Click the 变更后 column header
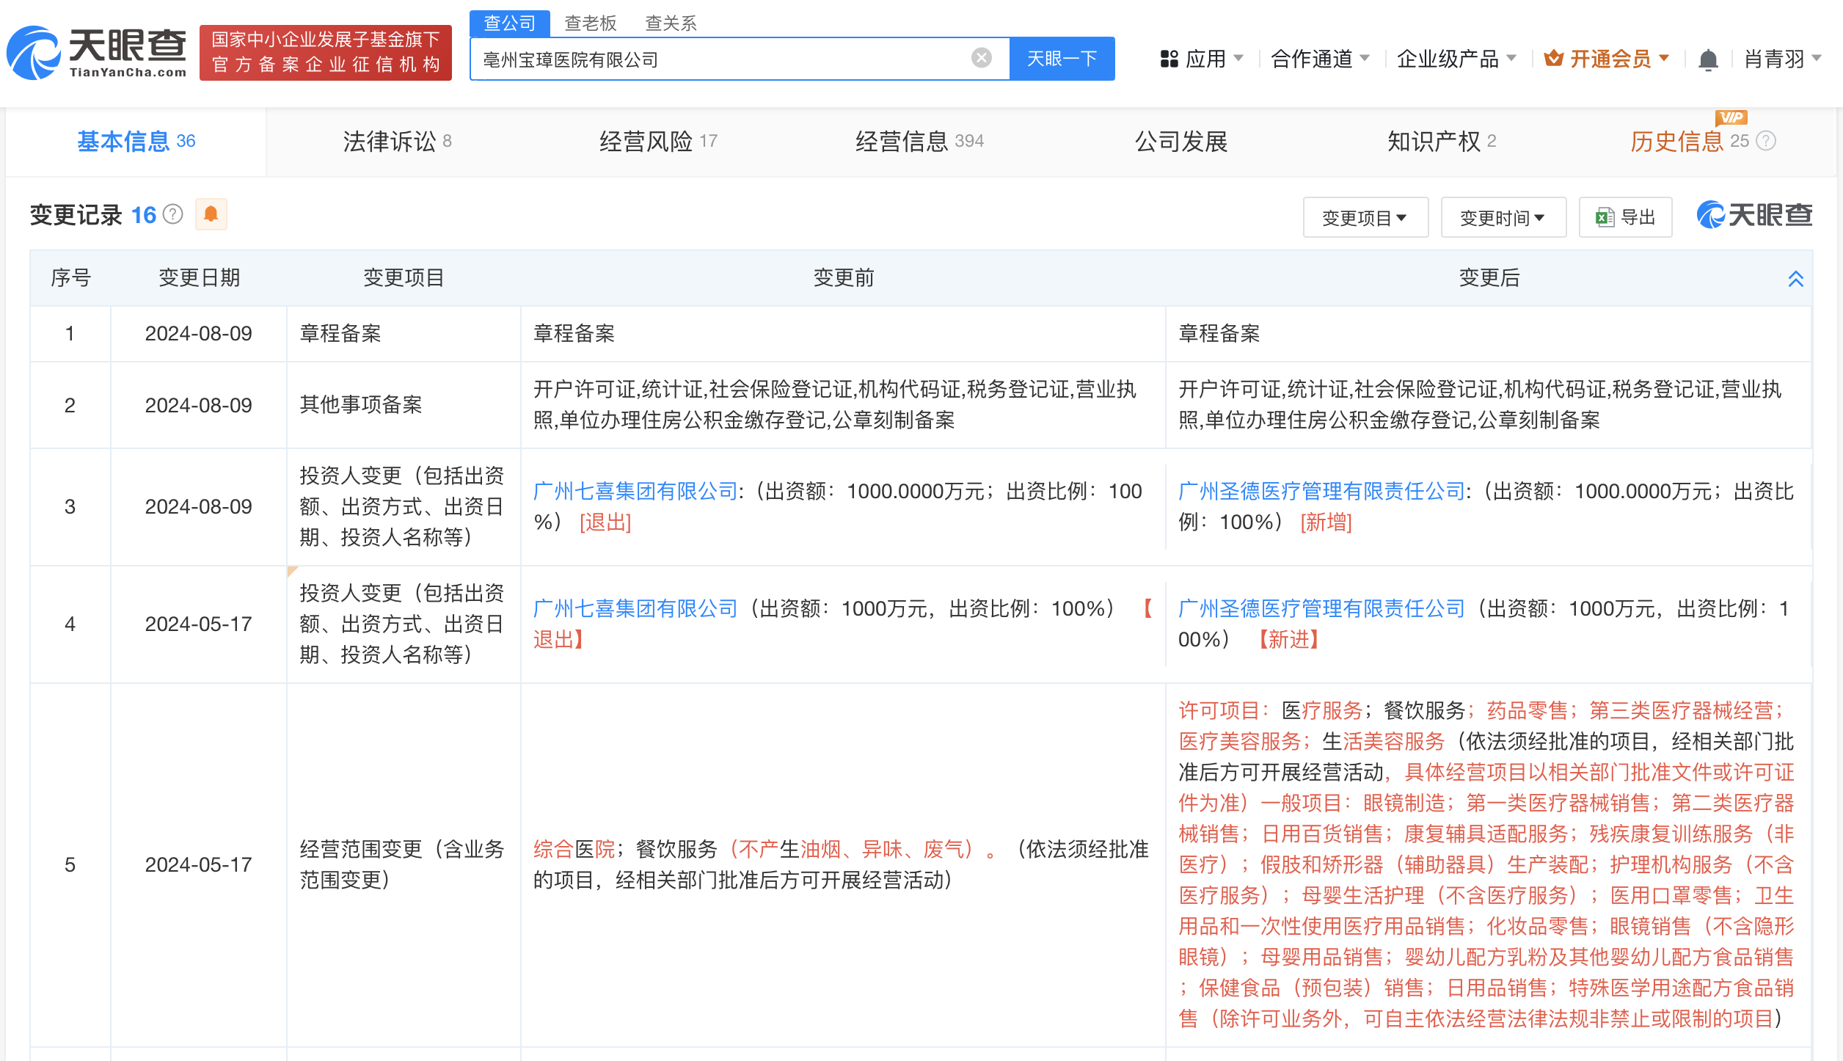 click(x=1489, y=278)
